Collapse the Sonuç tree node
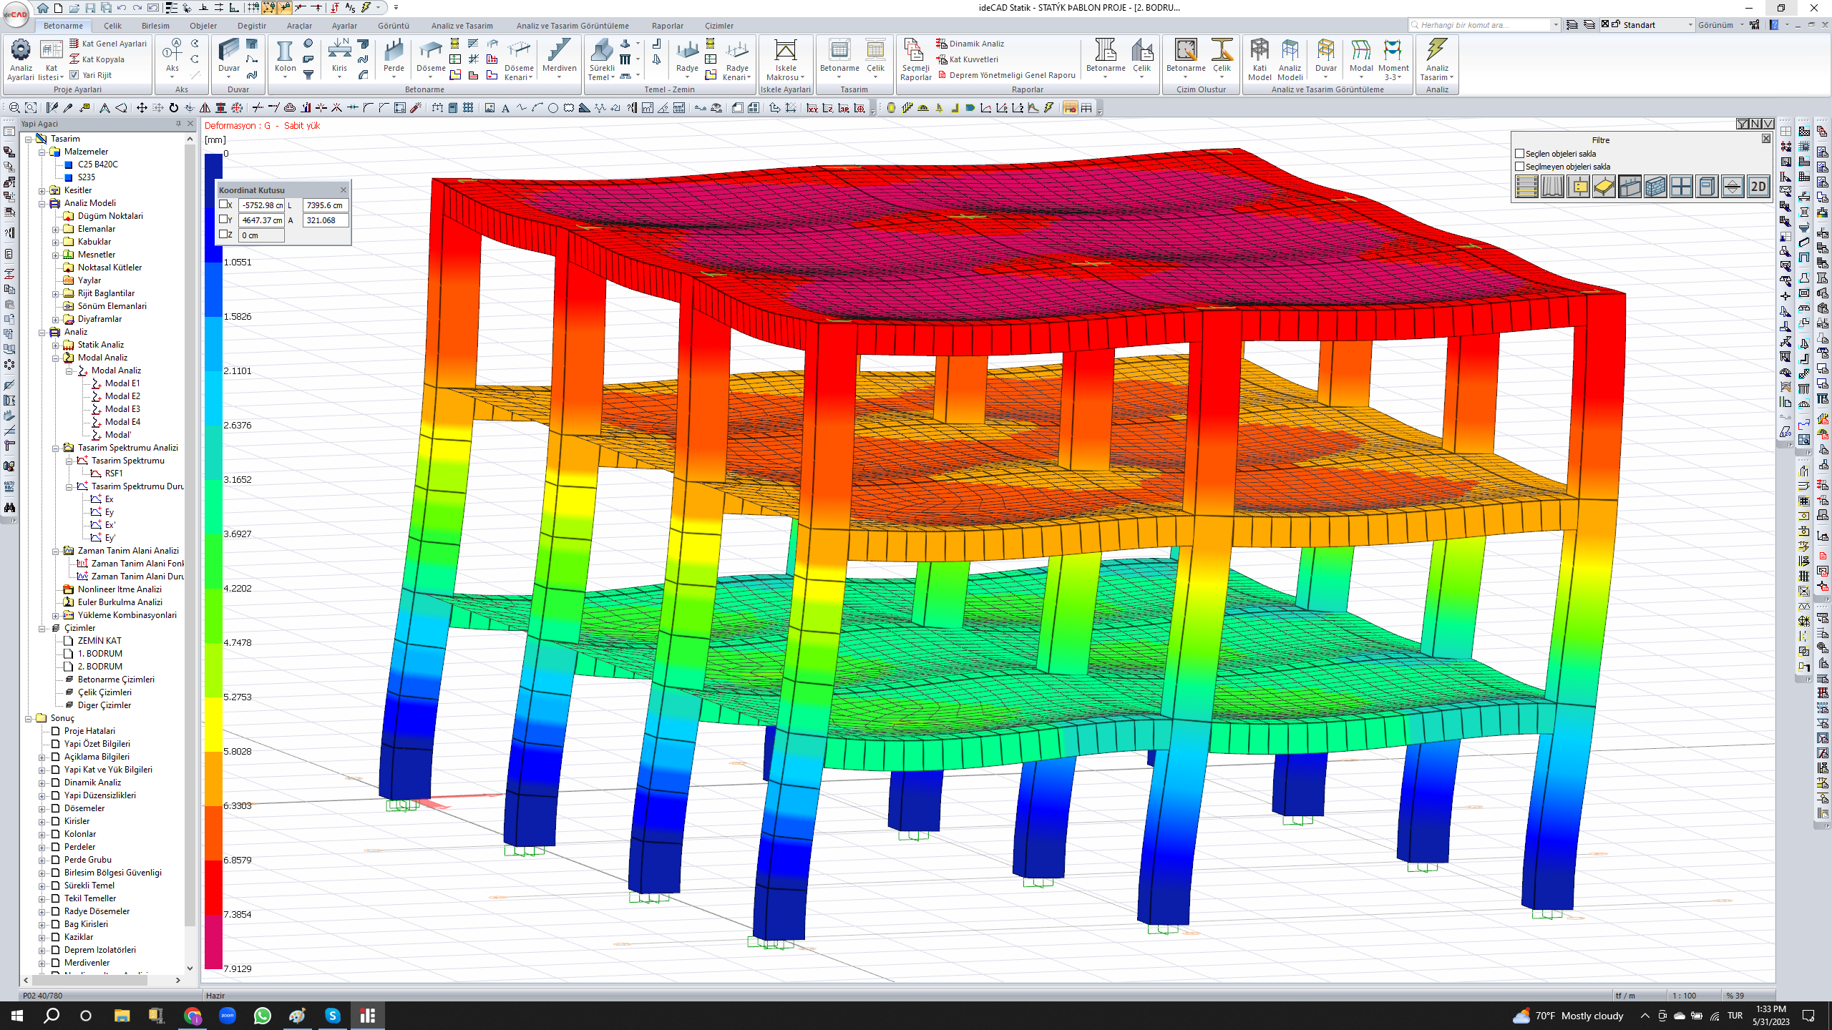The height and width of the screenshot is (1030, 1832). pos(28,718)
